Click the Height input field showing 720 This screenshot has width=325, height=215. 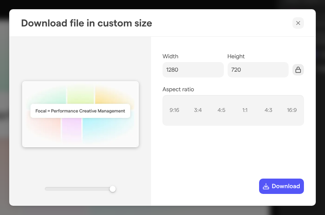[258, 70]
